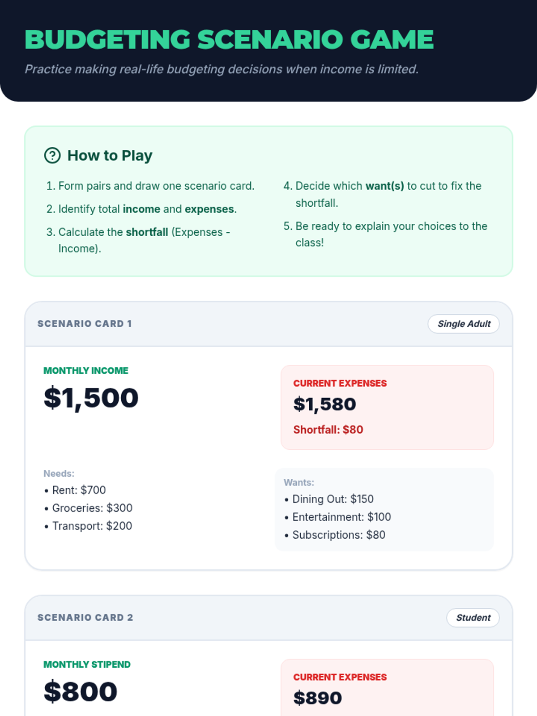
Task: Click the $890 expenses amount in Card 2
Action: (x=318, y=698)
